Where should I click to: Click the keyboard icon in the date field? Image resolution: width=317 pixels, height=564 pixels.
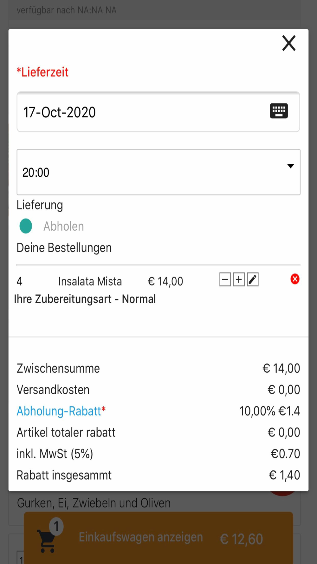pos(279,111)
